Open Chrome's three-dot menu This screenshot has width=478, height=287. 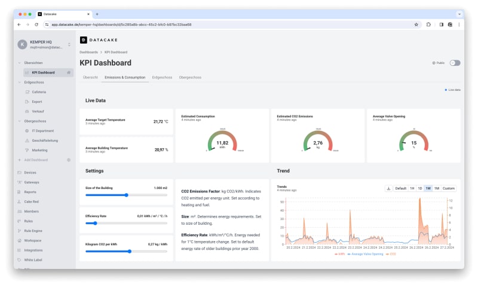pyautogui.click(x=458, y=25)
